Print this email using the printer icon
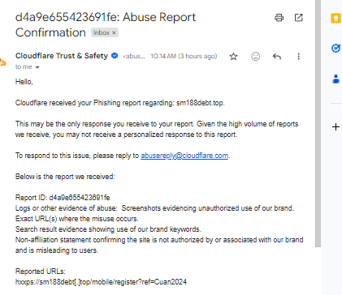This screenshot has height=295, width=342. point(279,18)
